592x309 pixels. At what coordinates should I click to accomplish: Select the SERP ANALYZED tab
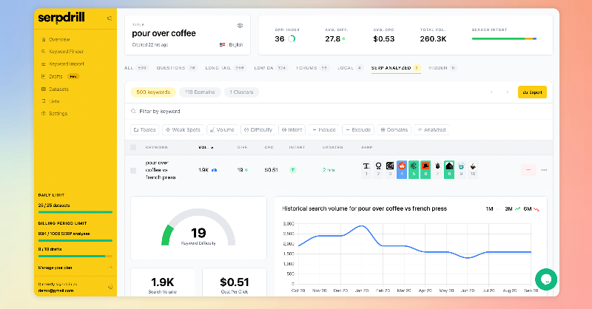[396, 68]
